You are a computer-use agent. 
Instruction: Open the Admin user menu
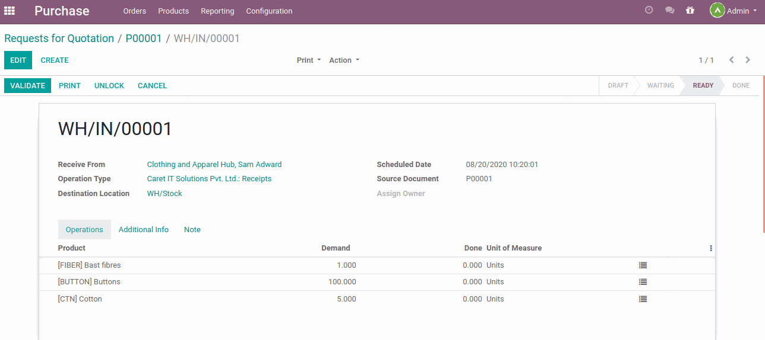(733, 11)
